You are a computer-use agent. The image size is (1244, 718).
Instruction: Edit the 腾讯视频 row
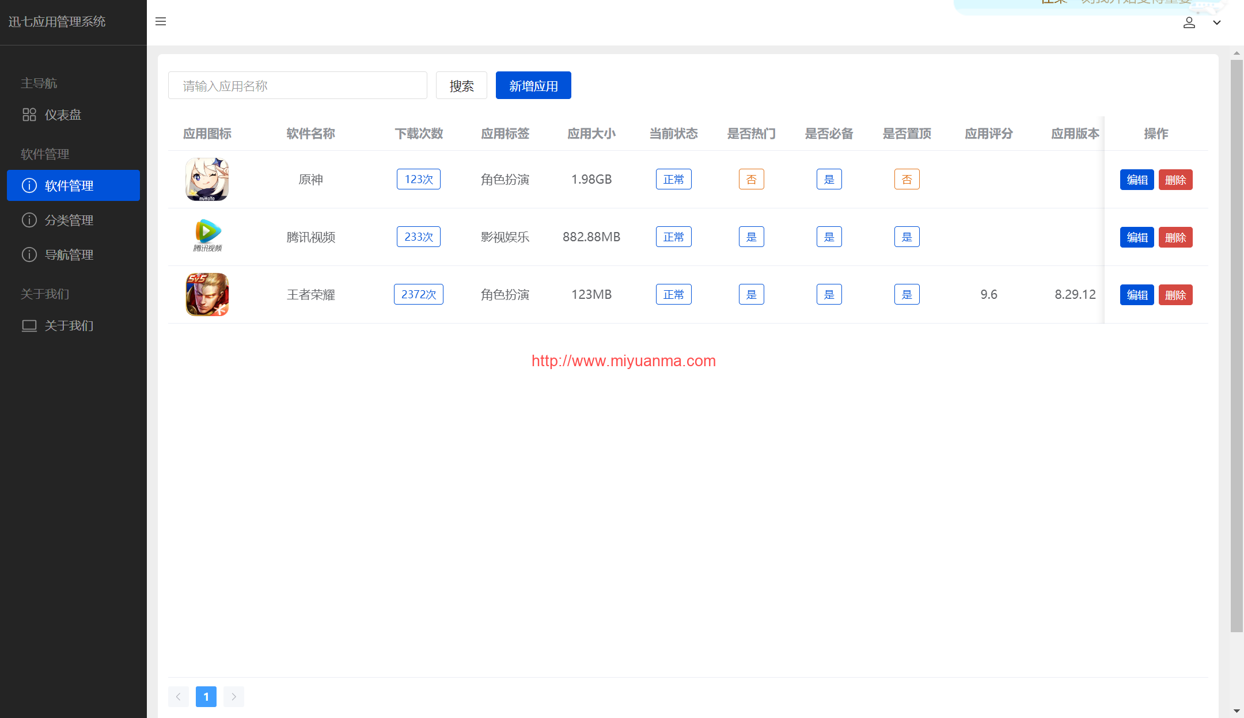(1137, 237)
